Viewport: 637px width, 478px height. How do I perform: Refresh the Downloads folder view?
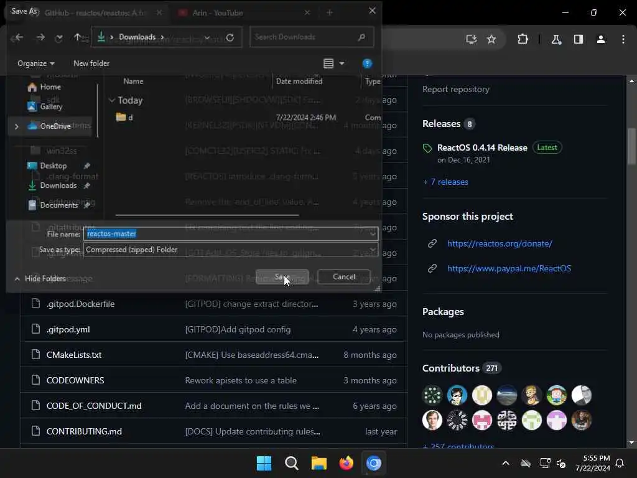(x=230, y=37)
